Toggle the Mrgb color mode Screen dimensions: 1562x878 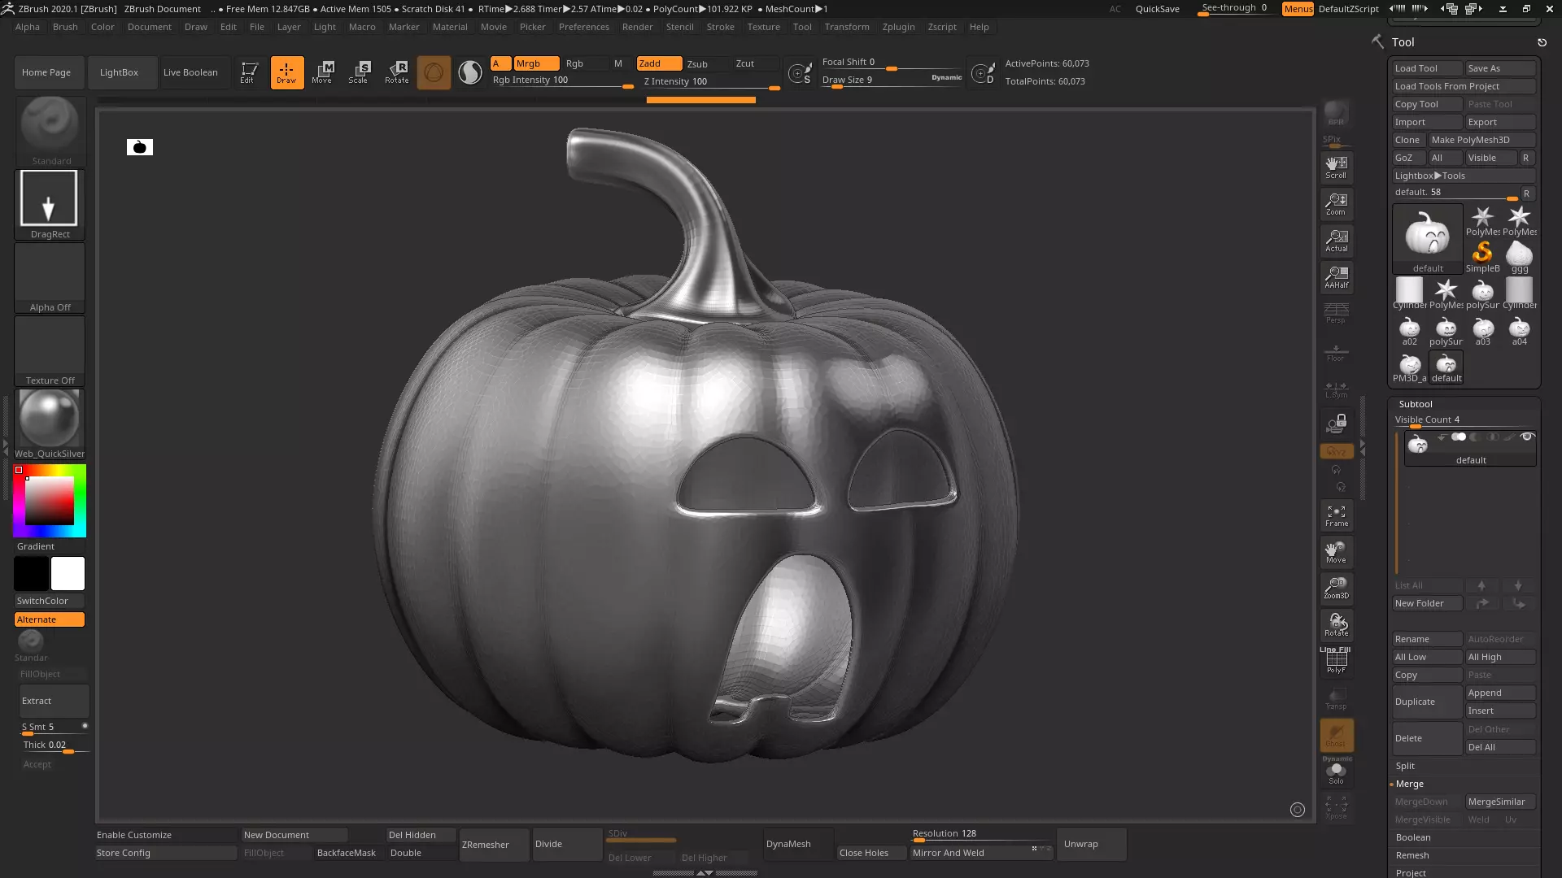tap(535, 63)
